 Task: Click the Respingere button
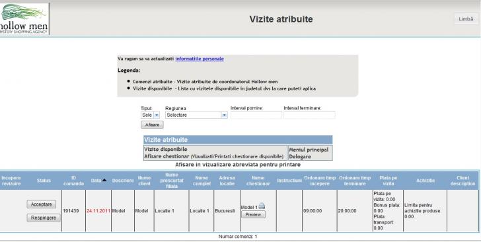coord(44,218)
